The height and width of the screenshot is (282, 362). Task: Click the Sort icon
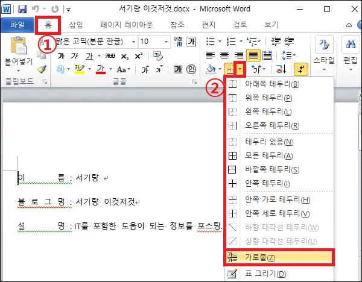pos(281,69)
